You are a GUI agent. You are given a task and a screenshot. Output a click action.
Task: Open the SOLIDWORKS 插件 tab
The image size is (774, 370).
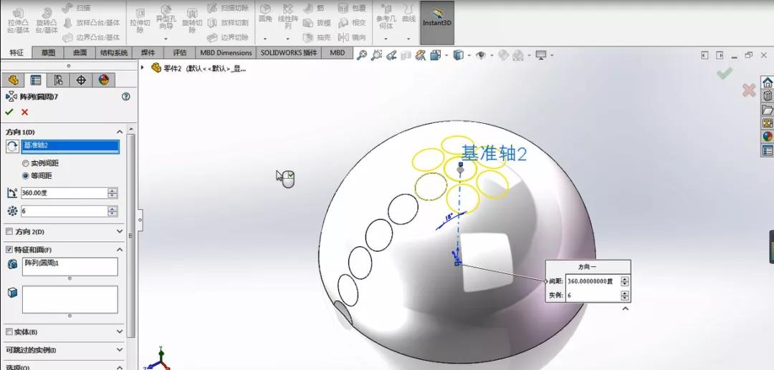289,53
